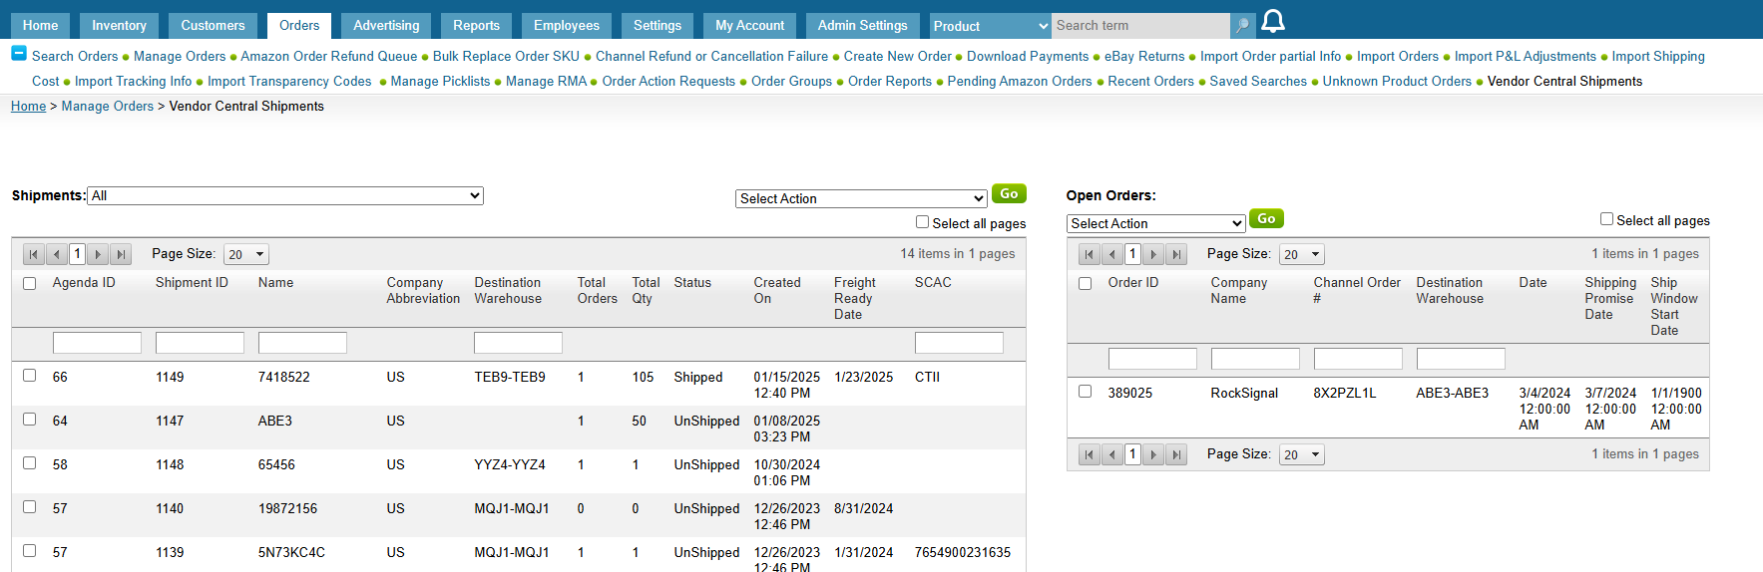
Task: Go to first page in Shipments pager
Action: click(34, 254)
